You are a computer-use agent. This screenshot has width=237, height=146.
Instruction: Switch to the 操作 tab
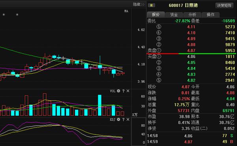click(x=211, y=15)
